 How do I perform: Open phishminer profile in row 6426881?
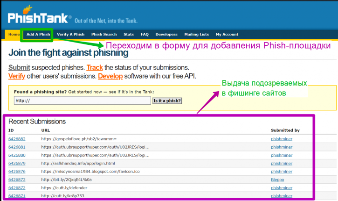coord(282,147)
